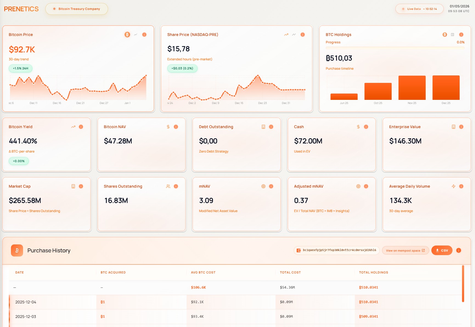The width and height of the screenshot is (475, 327).
Task: Toggle the table view icon in BTC Holdings card
Action: (452, 35)
